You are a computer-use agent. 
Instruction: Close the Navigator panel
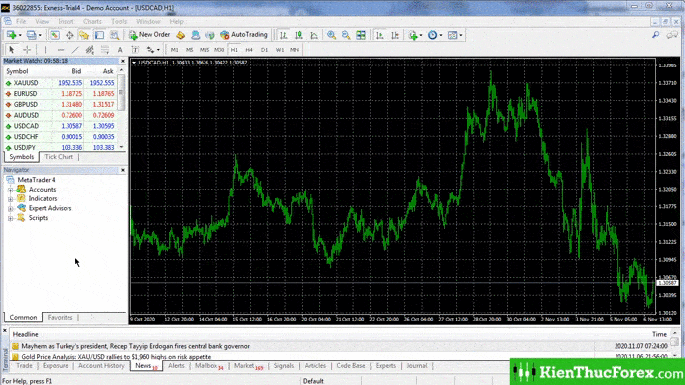123,170
